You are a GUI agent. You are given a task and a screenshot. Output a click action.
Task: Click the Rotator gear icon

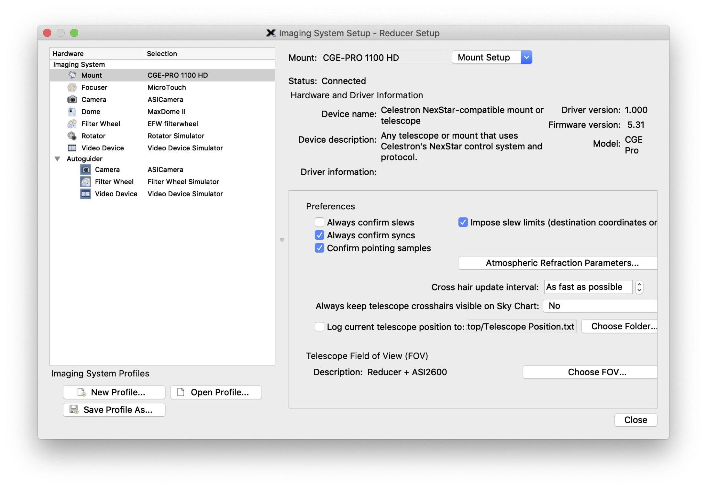coord(72,136)
